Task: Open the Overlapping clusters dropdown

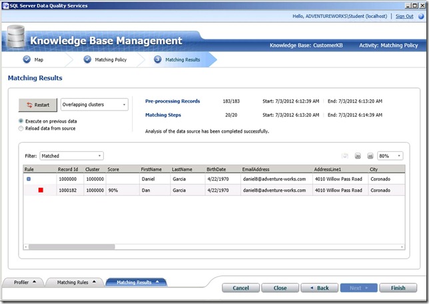Action: [94, 105]
